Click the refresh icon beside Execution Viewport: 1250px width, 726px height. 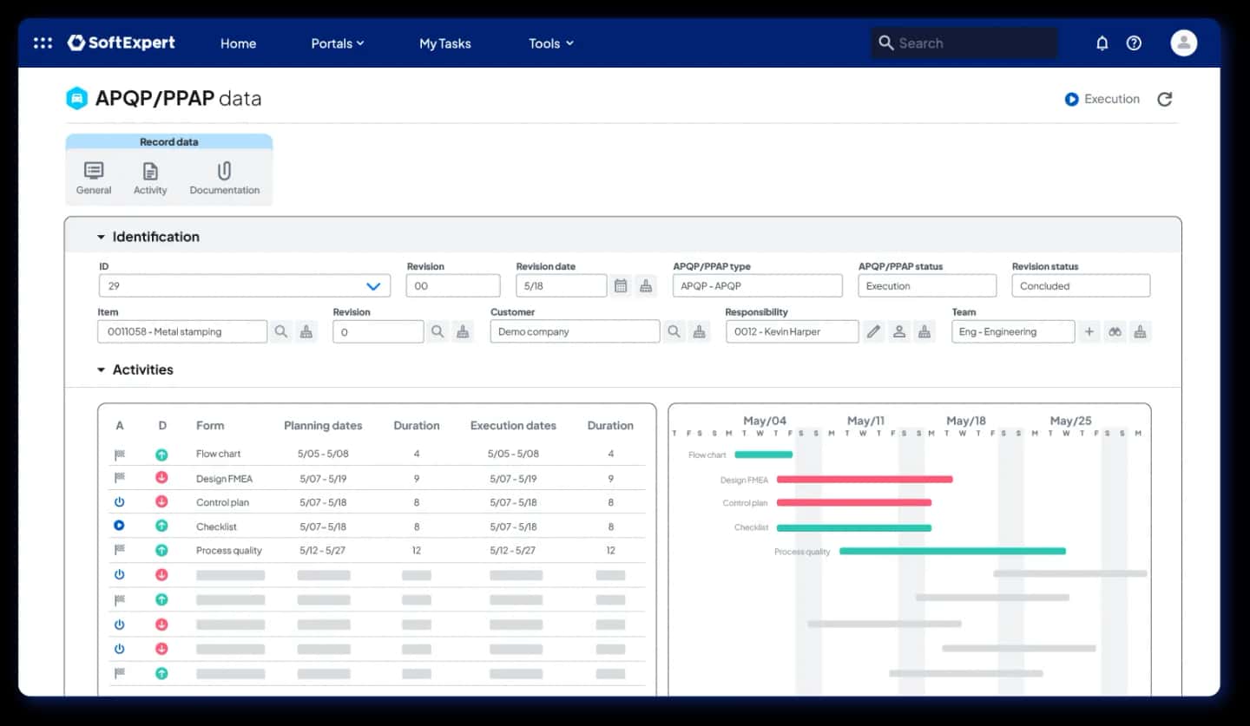(x=1165, y=99)
